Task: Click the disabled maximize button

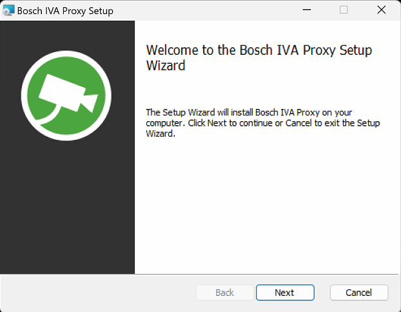Action: pos(344,10)
